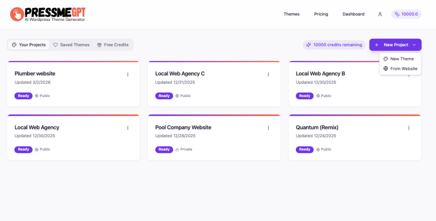The width and height of the screenshot is (436, 221).
Task: Collapse the New Project dropdown chevron
Action: [414, 45]
